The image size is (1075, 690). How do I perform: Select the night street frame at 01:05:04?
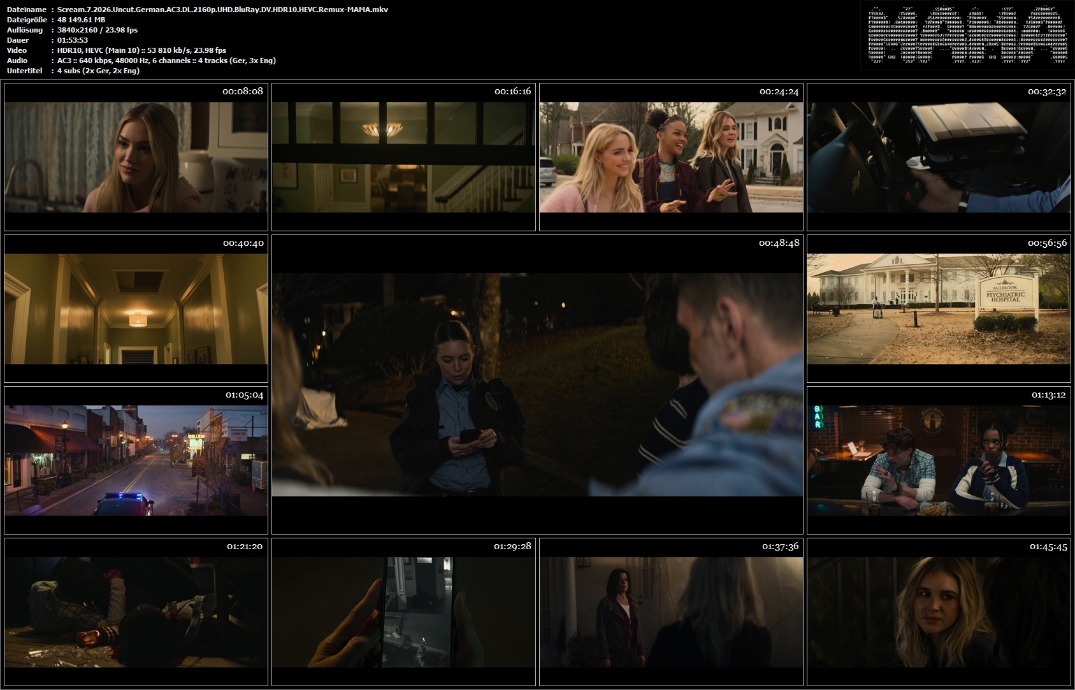coord(136,460)
